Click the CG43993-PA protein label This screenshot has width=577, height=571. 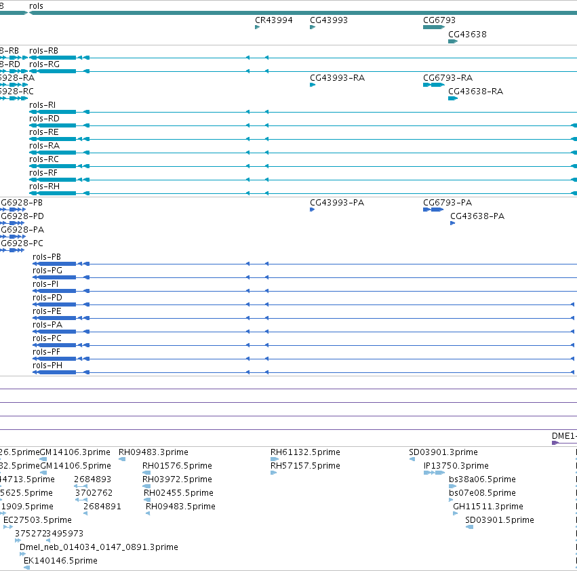coord(337,203)
